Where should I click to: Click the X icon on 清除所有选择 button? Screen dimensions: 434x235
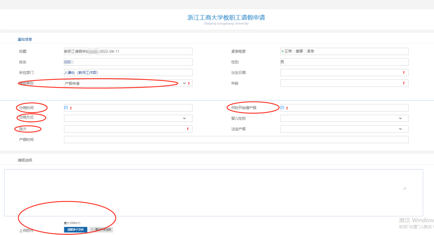(x=92, y=229)
